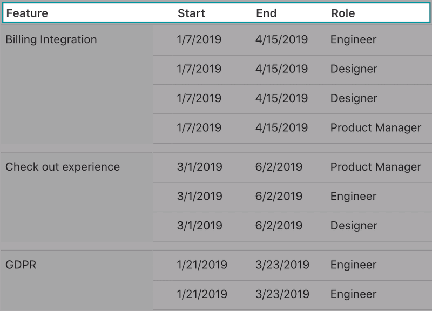Image resolution: width=432 pixels, height=311 pixels.
Task: Click the 3/1/2019 start date beside Product Manager
Action: coord(199,167)
